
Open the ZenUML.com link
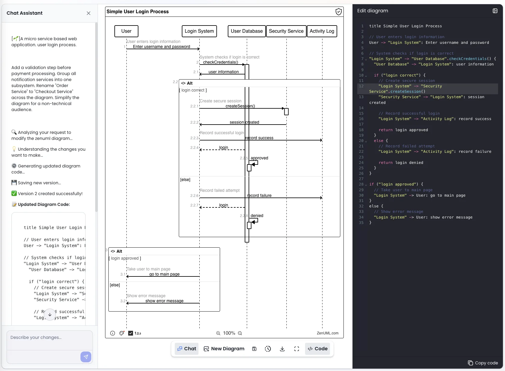(x=328, y=333)
